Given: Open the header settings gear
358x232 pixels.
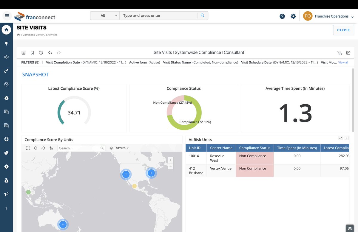Looking at the screenshot, I should [293, 16].
